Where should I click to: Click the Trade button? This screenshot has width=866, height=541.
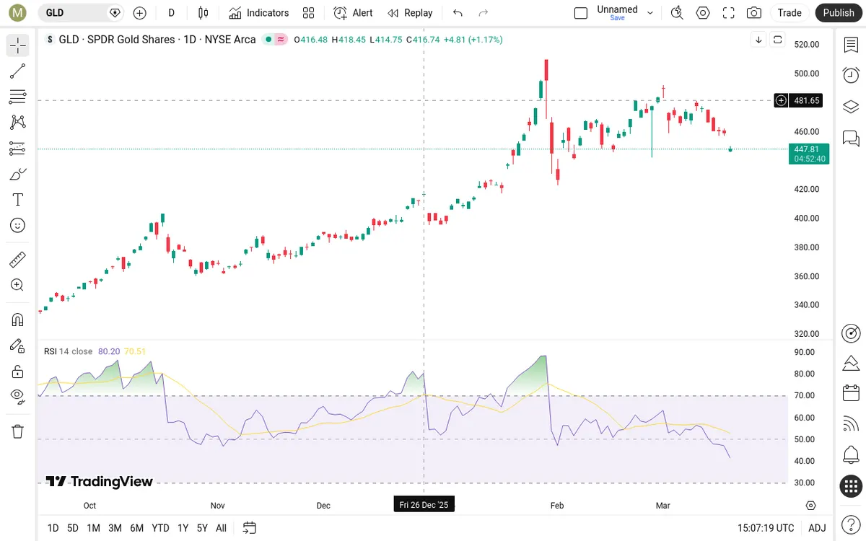click(790, 13)
